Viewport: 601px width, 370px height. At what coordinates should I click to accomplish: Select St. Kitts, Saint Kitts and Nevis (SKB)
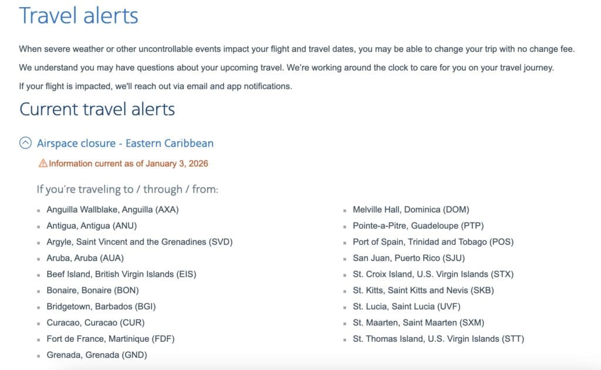click(x=423, y=290)
